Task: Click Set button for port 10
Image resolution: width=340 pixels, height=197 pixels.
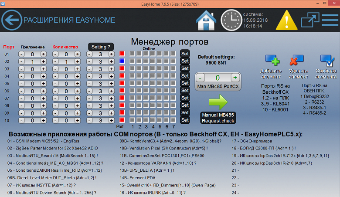Action: (185, 120)
